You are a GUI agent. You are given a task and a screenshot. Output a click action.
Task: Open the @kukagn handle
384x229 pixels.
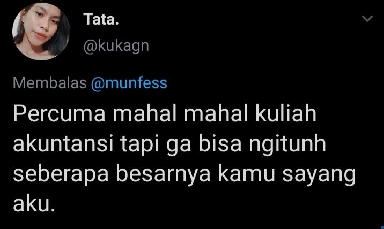click(116, 46)
